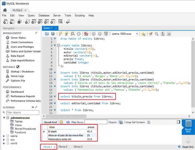This screenshot has height=150, width=195.
Task: Toggle invisible characters display icon
Action: tap(163, 34)
